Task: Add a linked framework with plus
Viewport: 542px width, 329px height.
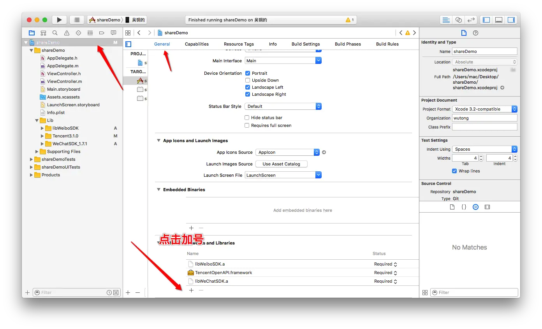Action: 191,290
